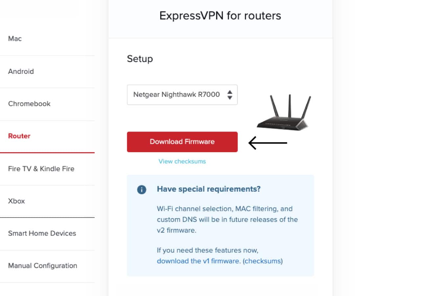The width and height of the screenshot is (440, 296).
Task: Select the Router sidebar item
Action: point(47,136)
